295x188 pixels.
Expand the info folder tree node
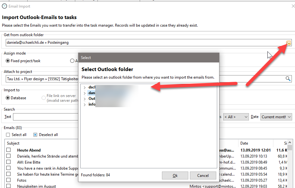[84, 105]
